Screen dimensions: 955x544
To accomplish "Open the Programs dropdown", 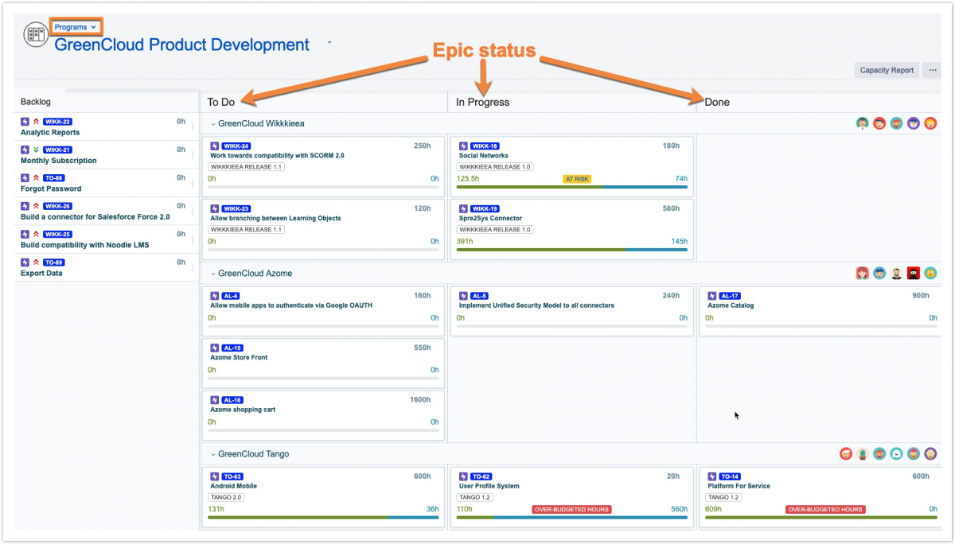I will [76, 27].
